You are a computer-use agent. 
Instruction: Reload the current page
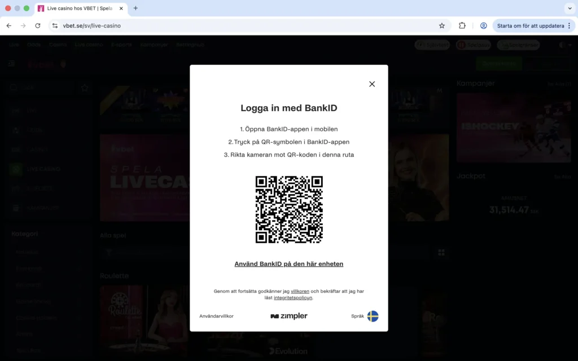click(x=38, y=26)
